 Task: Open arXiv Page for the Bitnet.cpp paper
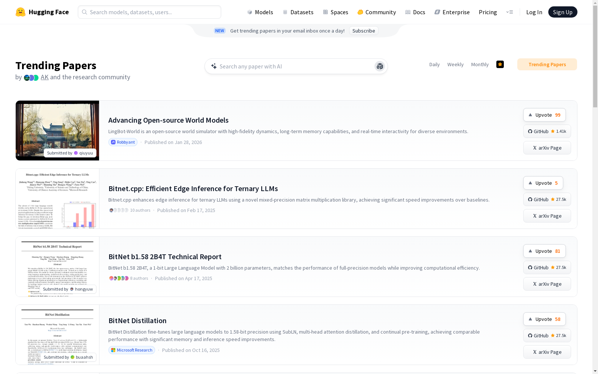(x=547, y=216)
